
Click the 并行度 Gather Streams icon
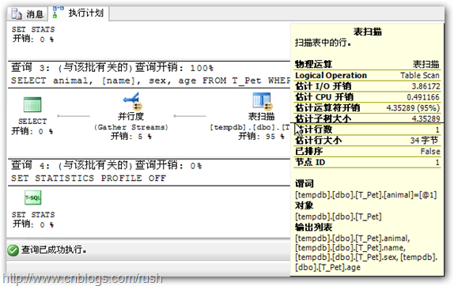click(132, 101)
